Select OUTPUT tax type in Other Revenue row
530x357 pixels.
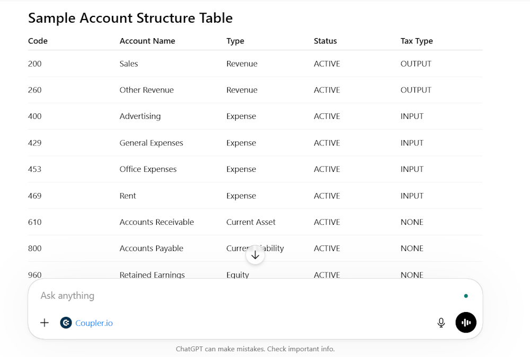(416, 90)
